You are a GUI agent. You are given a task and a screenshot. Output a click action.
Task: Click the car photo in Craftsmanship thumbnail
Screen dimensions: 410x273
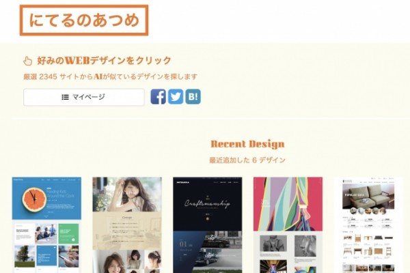tap(219, 241)
